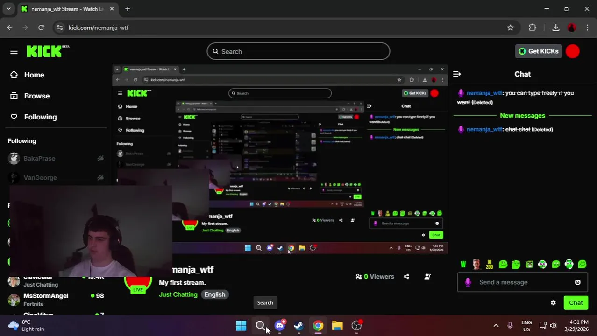Open Chrome profile avatar
Image resolution: width=597 pixels, height=336 pixels.
coord(572,28)
